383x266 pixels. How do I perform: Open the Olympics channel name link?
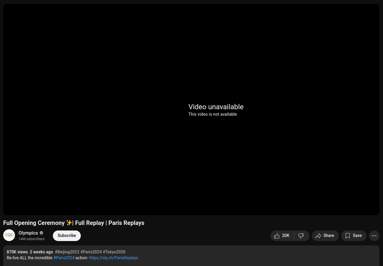[28, 233]
